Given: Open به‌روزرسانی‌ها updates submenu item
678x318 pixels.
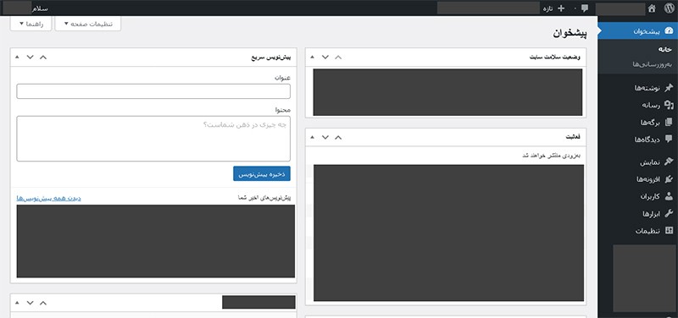Looking at the screenshot, I should 653,64.
